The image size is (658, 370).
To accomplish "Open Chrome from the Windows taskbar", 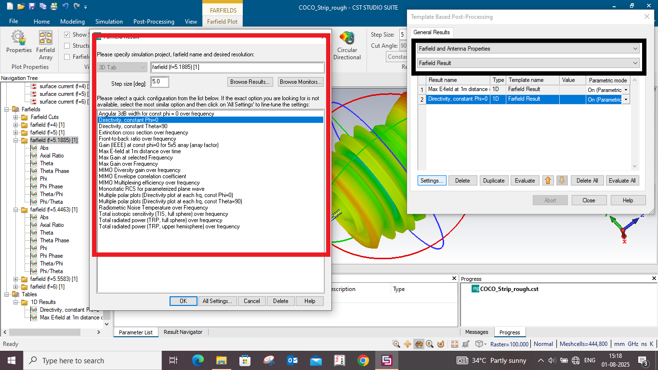I will click(363, 360).
